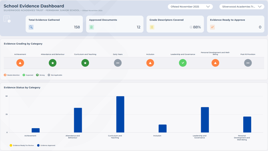Select the Curriculum and Teaching star icon
Viewport: 268px width, 151px height.
point(85,63)
